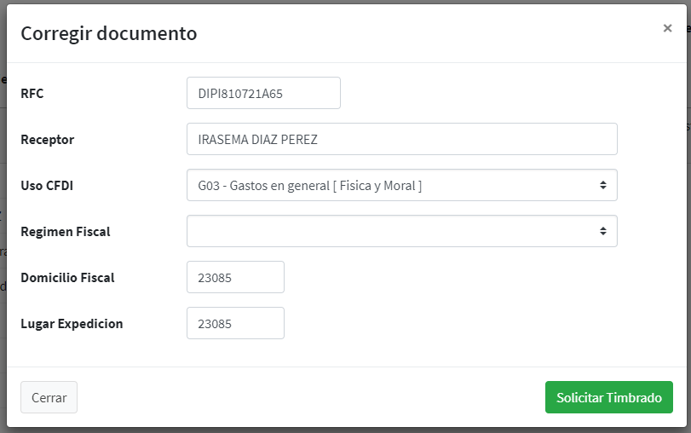Select the Lugar Expedicion input box
Viewport: 691px width, 433px height.
235,323
